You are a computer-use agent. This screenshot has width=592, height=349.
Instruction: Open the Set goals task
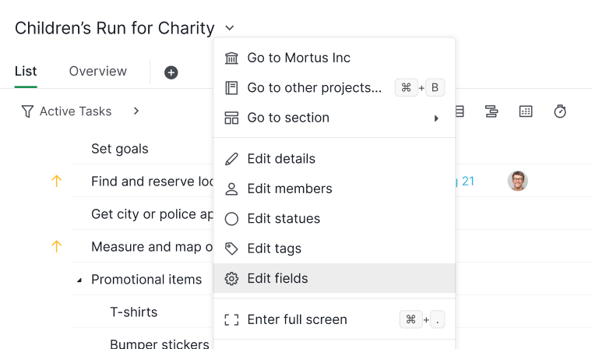point(120,149)
